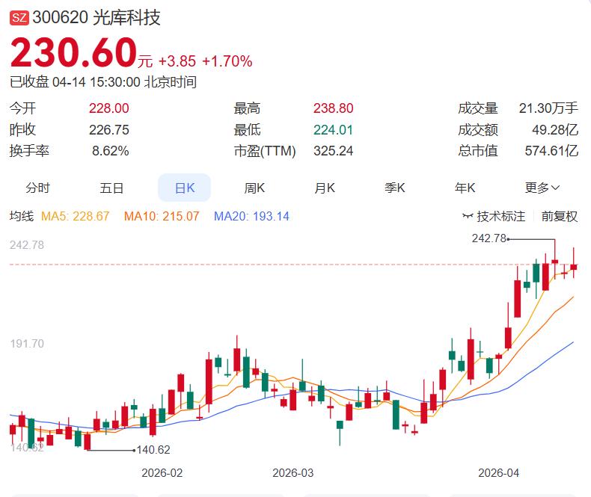
Task: Switch to the 周K chart tab
Action: [x=254, y=188]
